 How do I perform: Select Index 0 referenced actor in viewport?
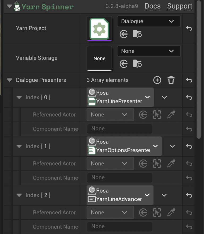click(157, 115)
